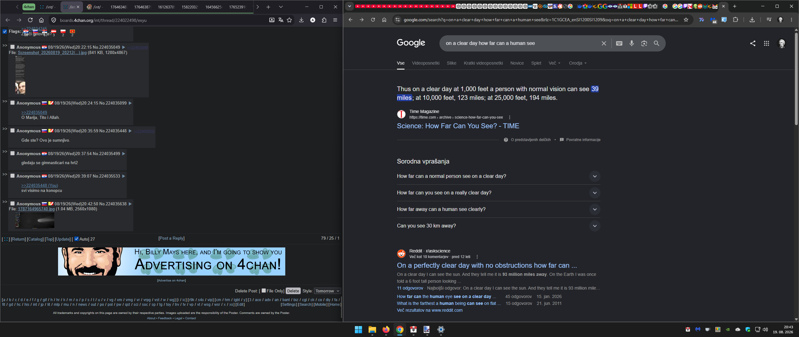Open the thumbnail of 1787164965740.jpg
799x337 pixels.
tap(35, 220)
